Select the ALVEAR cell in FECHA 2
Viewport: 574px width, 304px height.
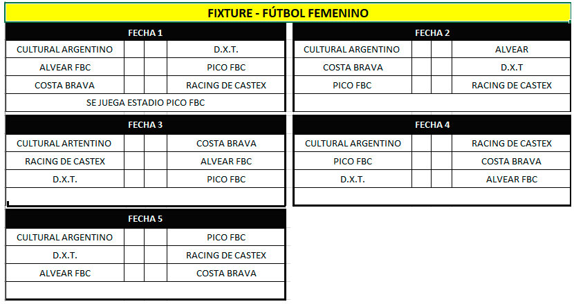pyautogui.click(x=512, y=50)
